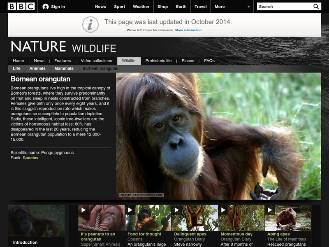
Task: Open the News item in the BBC bar
Action: (100, 7)
